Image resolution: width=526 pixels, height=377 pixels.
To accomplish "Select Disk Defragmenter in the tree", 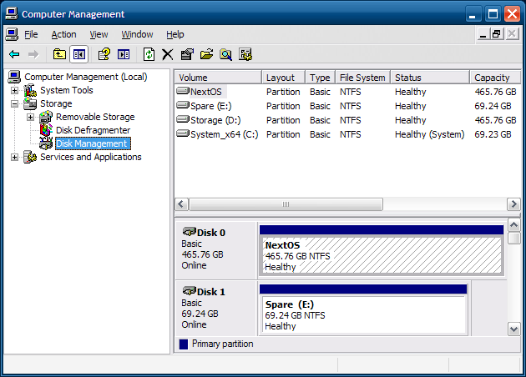I will click(93, 130).
